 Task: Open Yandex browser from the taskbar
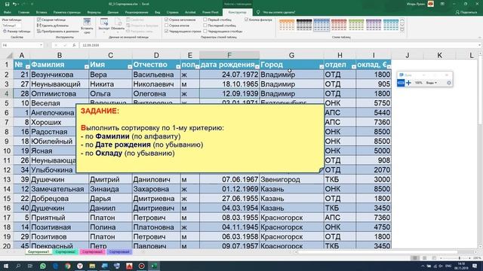click(x=80, y=266)
